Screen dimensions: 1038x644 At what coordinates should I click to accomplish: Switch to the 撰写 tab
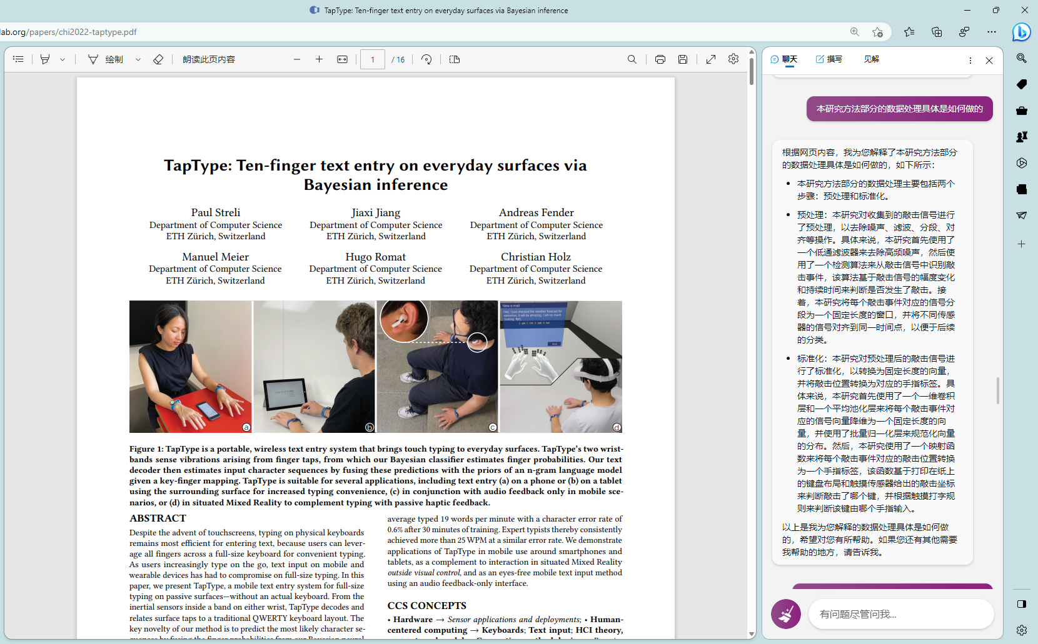point(829,59)
